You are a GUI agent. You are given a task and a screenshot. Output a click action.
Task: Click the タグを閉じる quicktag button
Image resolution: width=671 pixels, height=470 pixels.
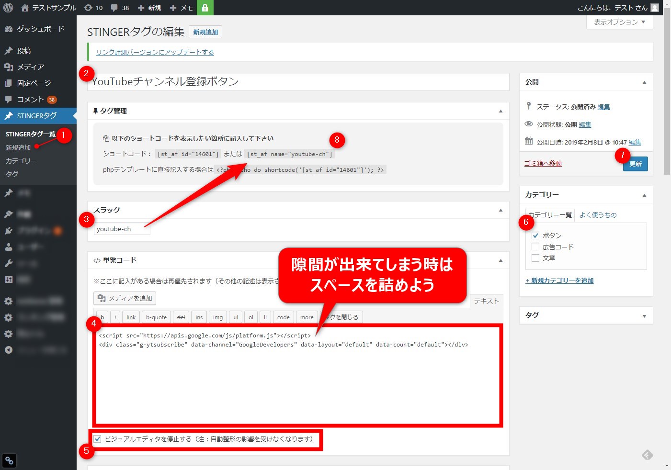coord(341,317)
